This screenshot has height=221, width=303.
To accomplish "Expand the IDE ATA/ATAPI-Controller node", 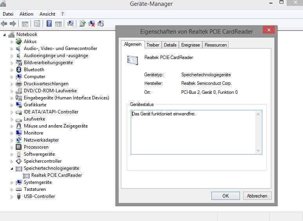I will pyautogui.click(x=12, y=112).
